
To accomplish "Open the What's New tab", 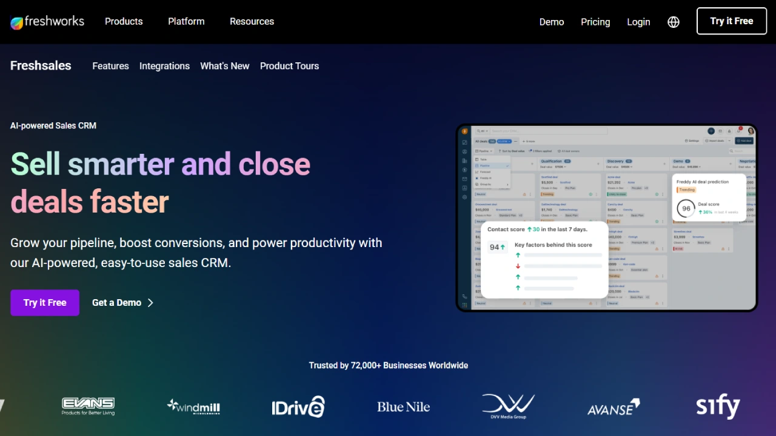I will pos(225,66).
